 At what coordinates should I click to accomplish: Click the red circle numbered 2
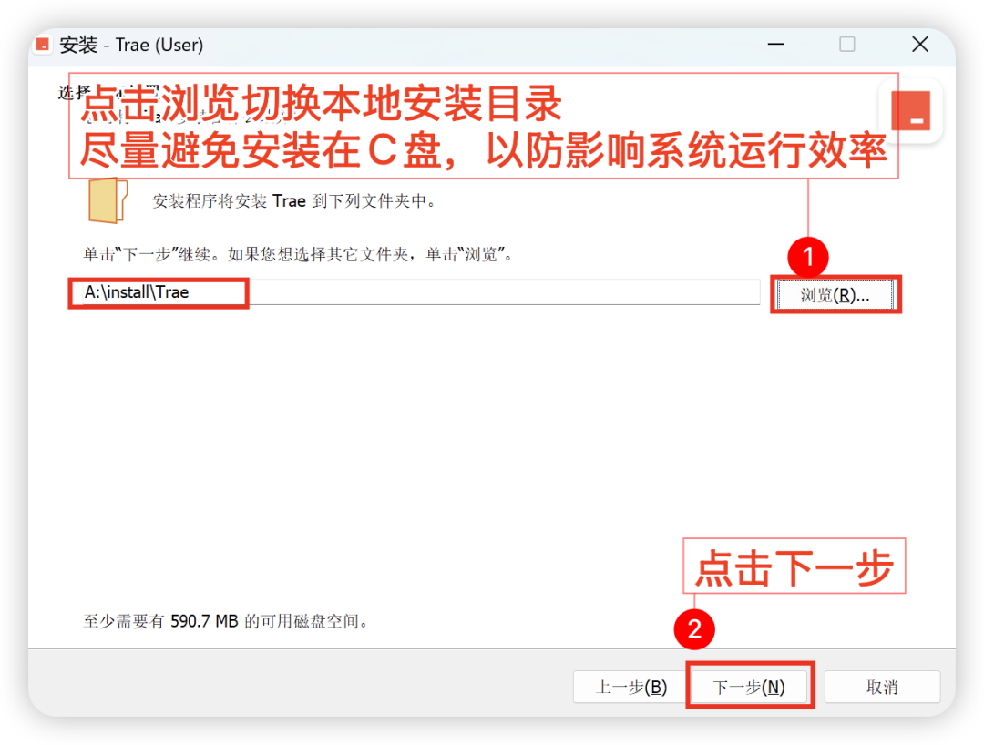coord(694,629)
